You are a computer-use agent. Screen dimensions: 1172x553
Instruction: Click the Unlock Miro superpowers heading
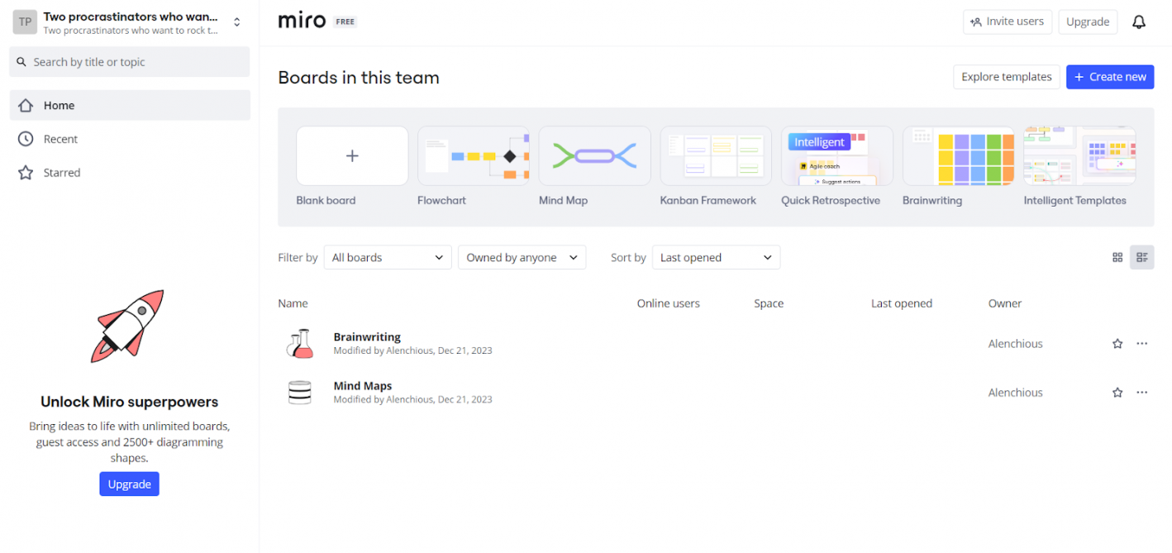[130, 403]
